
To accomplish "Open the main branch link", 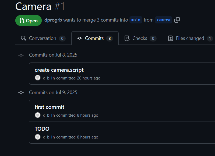I will tap(136, 20).
